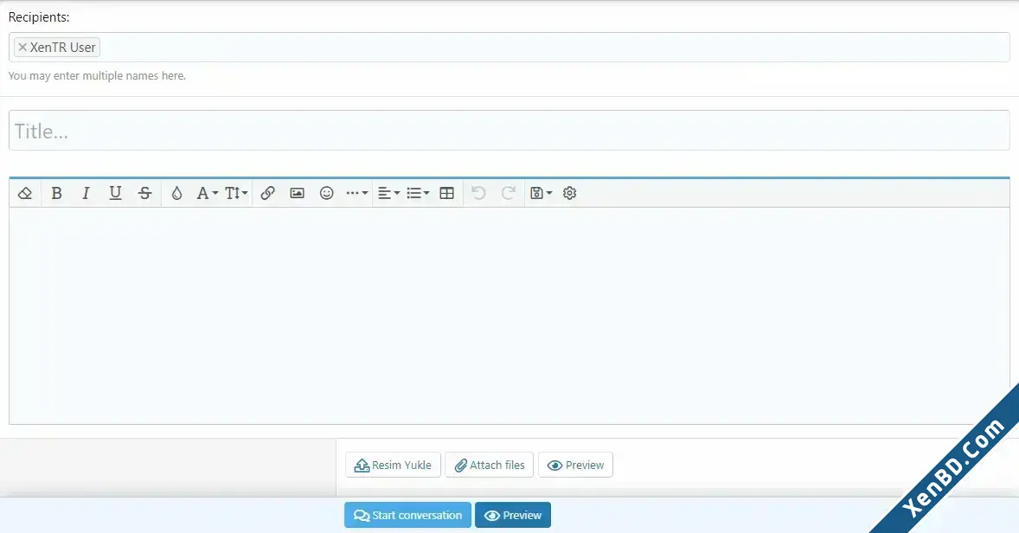This screenshot has height=533, width=1019.
Task: Toggle Italic formatting
Action: tap(86, 193)
